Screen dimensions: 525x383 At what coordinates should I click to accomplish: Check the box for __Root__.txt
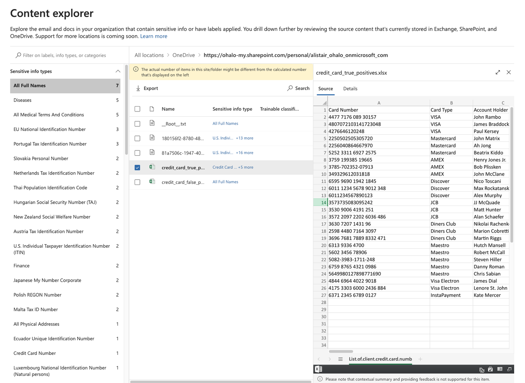(138, 123)
